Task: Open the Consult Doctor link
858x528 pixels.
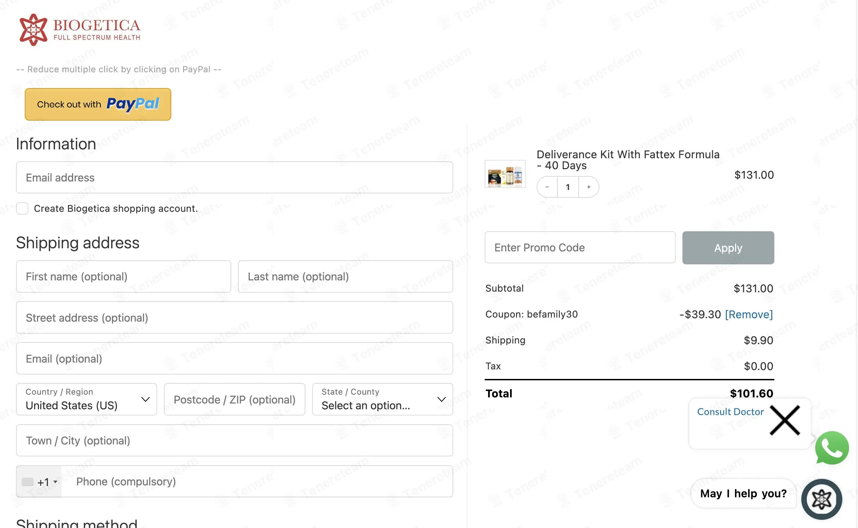Action: 730,412
